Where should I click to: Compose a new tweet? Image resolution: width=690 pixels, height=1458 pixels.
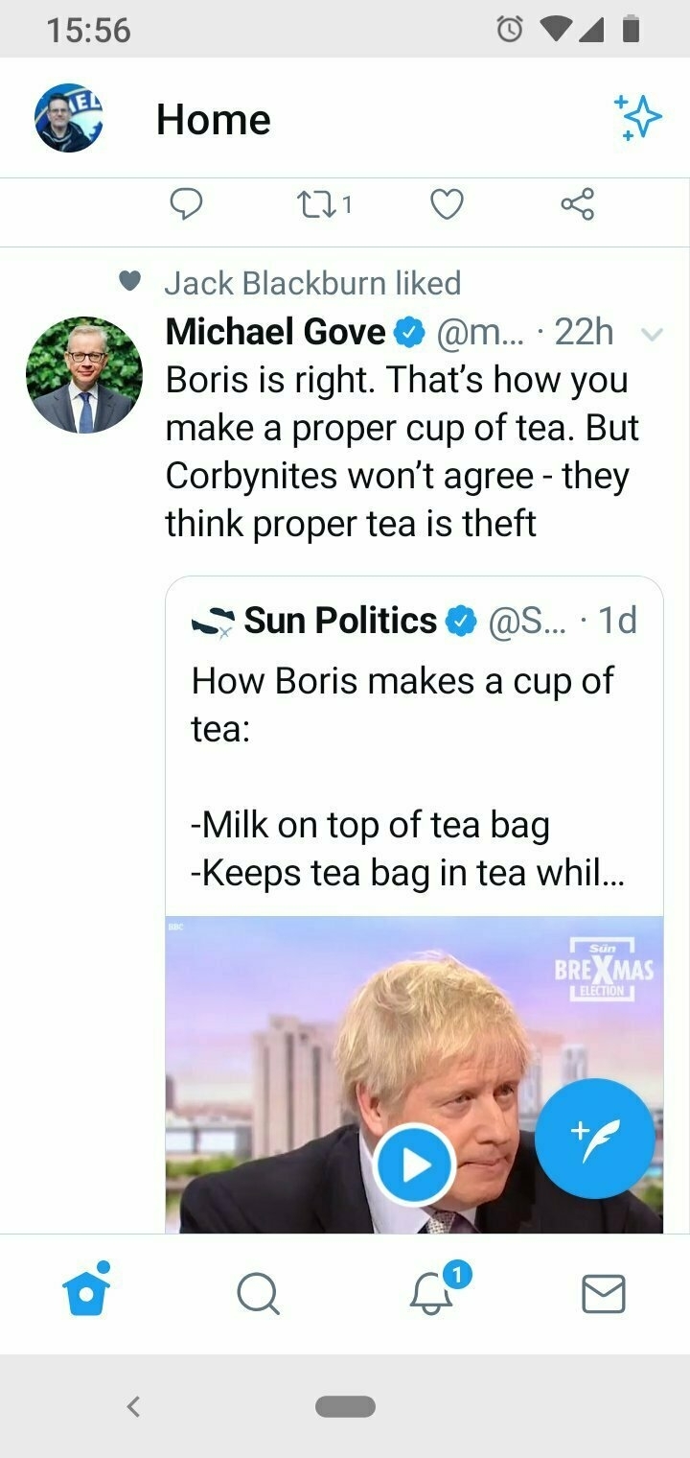594,1139
